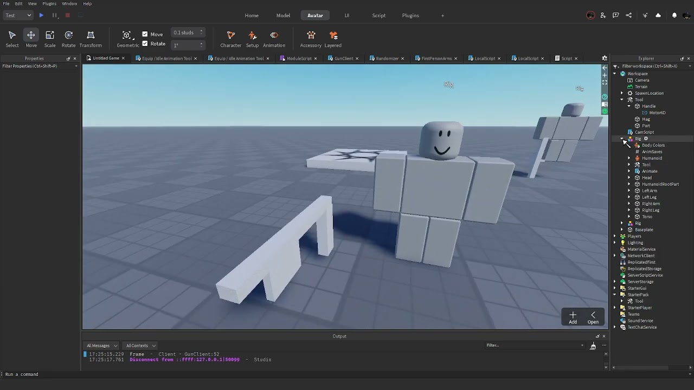The image size is (694, 390).
Task: Click the plus icon next to Rig
Action: pyautogui.click(x=646, y=139)
